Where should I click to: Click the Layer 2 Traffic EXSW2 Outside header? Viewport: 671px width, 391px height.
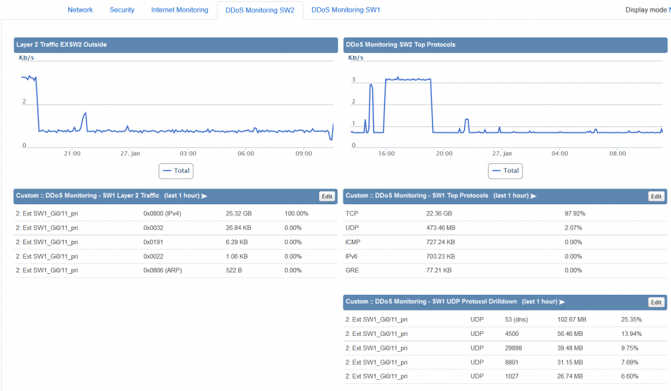[x=61, y=45]
